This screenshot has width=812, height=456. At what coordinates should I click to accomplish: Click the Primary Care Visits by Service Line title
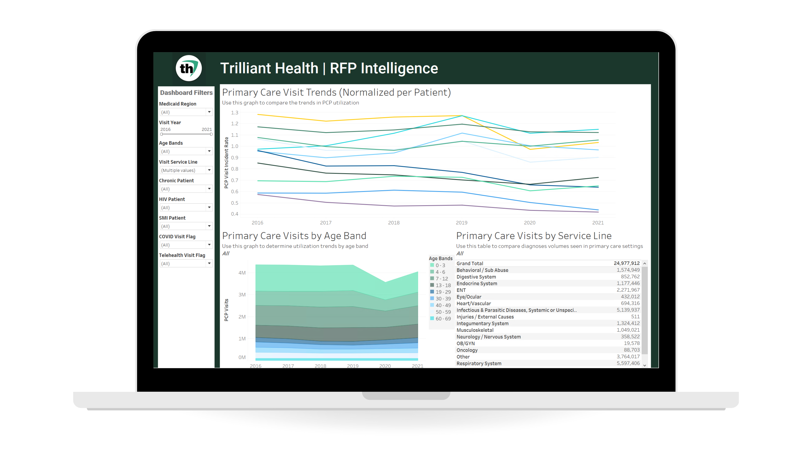tap(534, 236)
